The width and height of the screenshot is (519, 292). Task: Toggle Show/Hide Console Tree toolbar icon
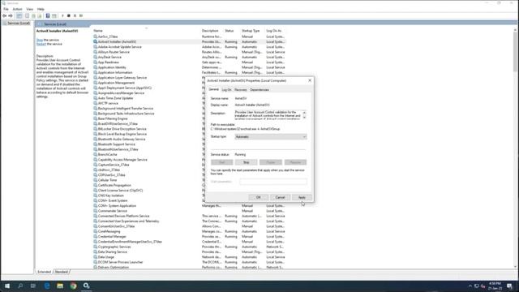(19, 15)
